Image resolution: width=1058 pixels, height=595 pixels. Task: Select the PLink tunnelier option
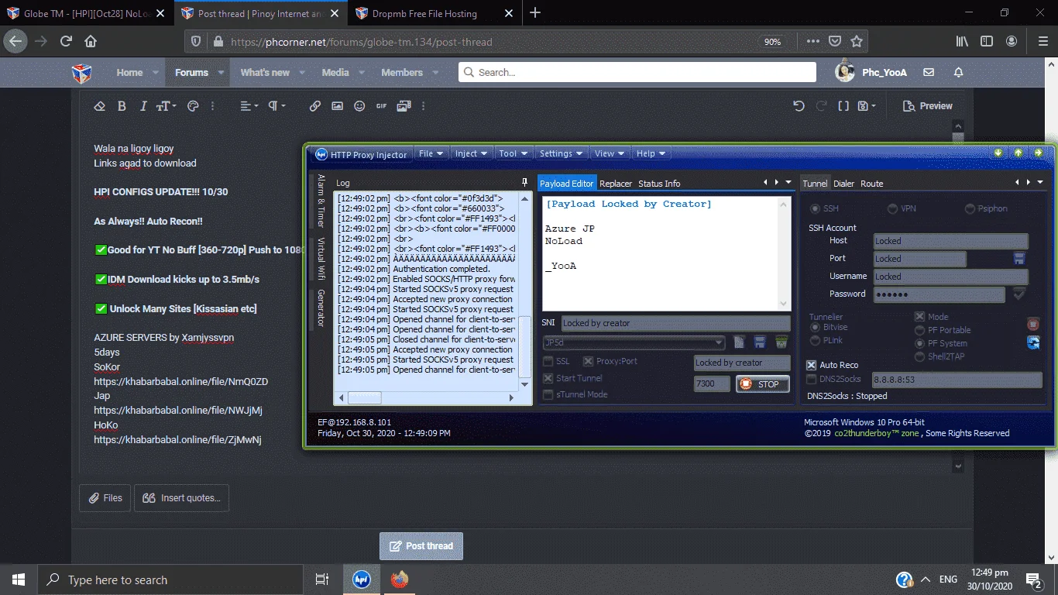point(815,340)
